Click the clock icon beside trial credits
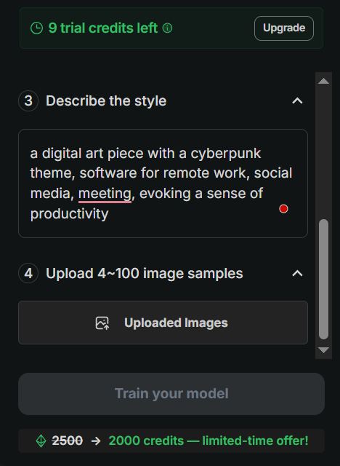The height and width of the screenshot is (466, 340). (37, 28)
